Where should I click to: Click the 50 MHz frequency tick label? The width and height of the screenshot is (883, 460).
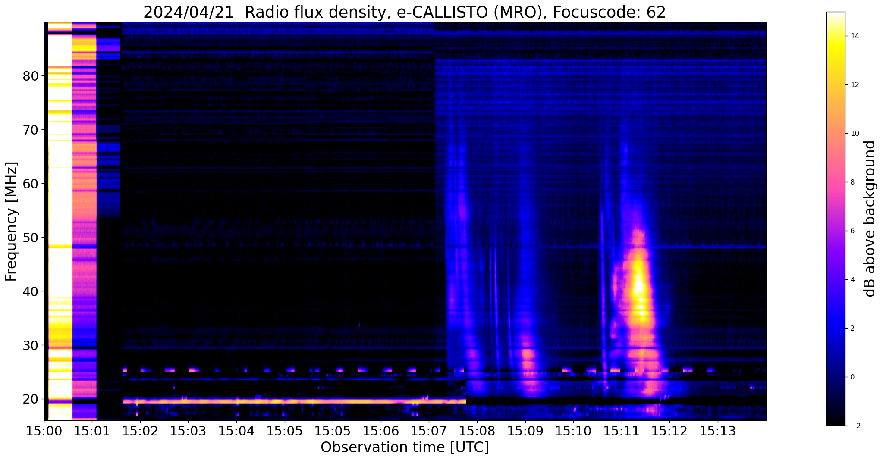point(31,238)
